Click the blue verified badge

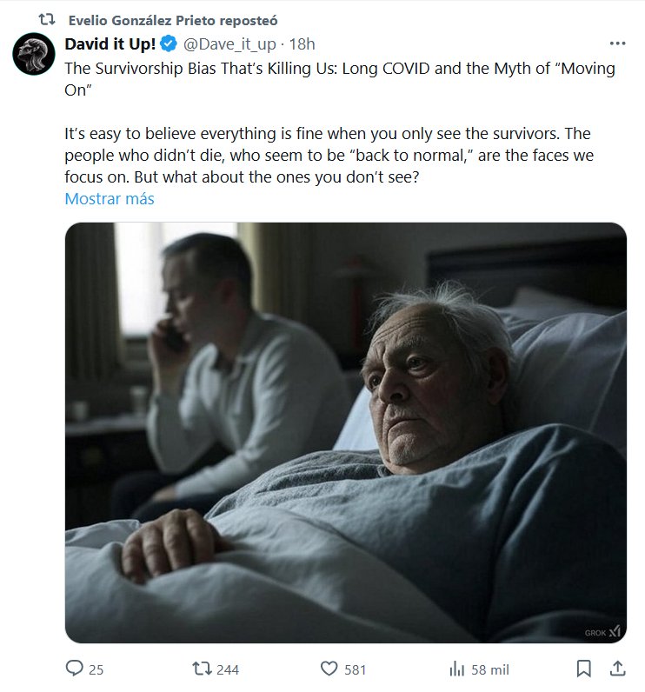(x=169, y=44)
